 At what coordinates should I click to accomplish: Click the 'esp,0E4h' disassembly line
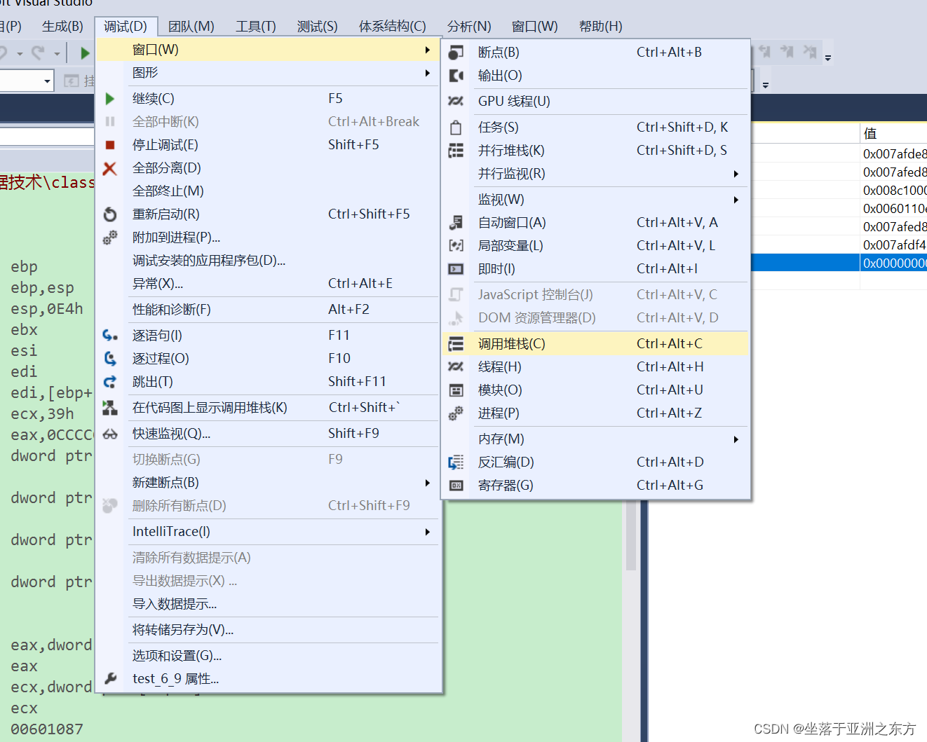[x=47, y=309]
